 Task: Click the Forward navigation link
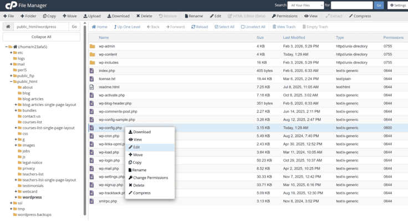point(175,27)
